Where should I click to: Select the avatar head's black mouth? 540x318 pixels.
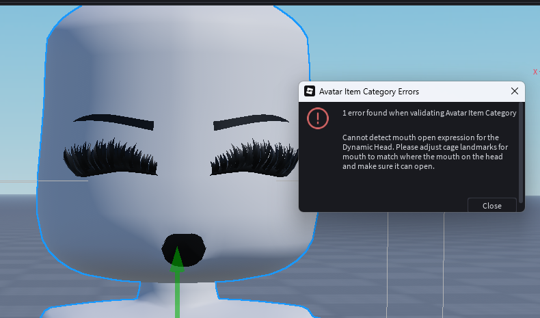tap(184, 250)
